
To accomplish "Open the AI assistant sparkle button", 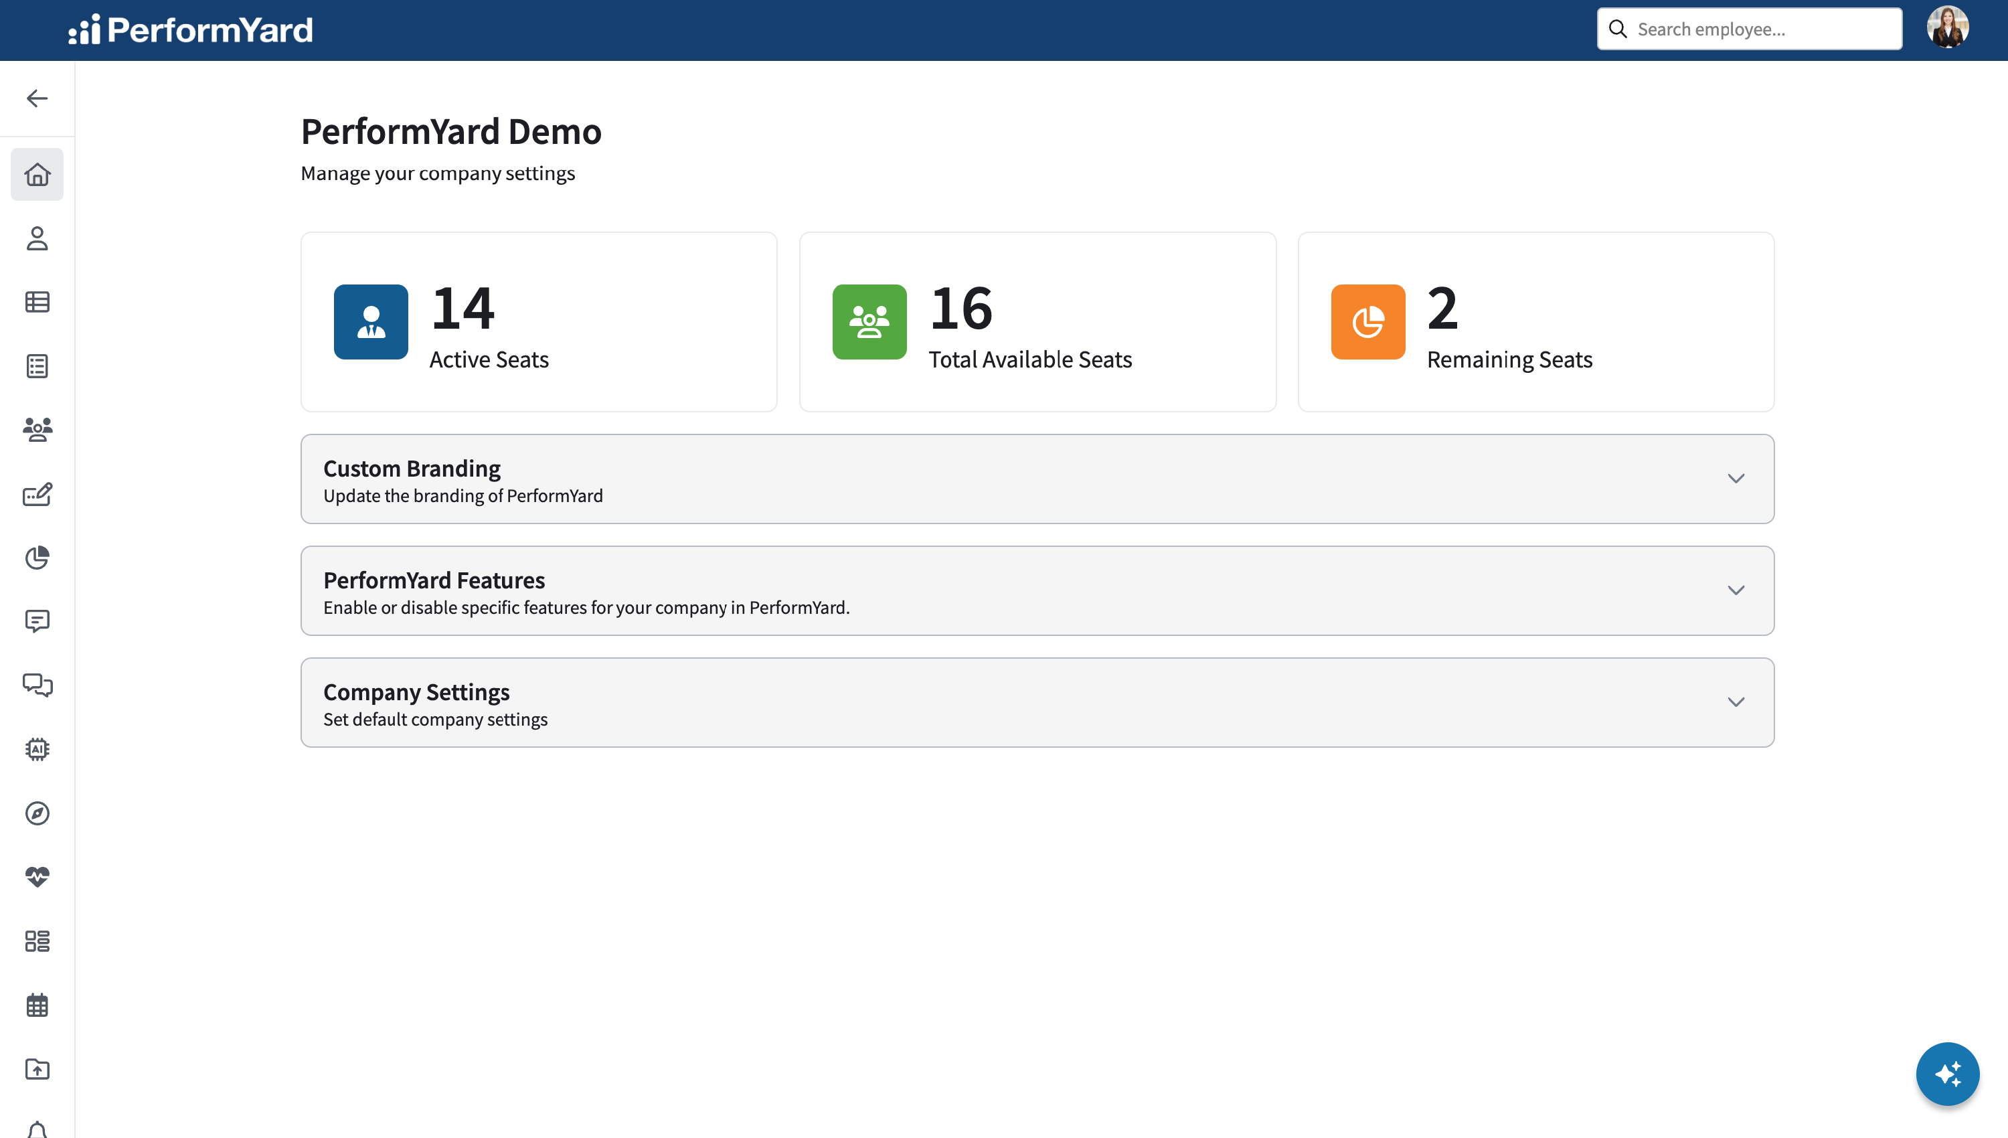I will tap(1947, 1074).
